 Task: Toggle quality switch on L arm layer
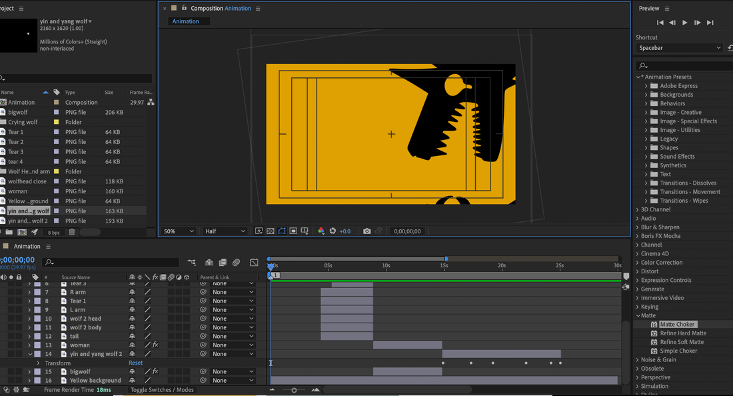point(147,309)
